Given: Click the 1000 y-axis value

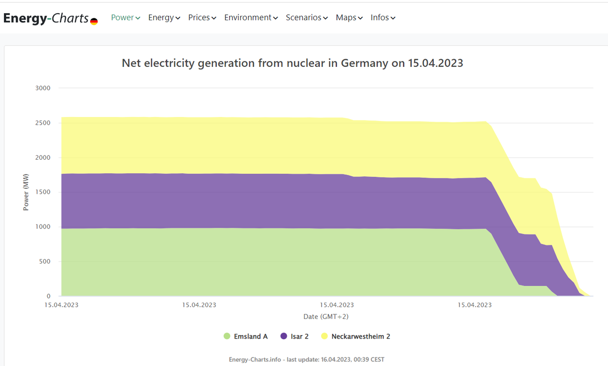Looking at the screenshot, I should pyautogui.click(x=43, y=227).
